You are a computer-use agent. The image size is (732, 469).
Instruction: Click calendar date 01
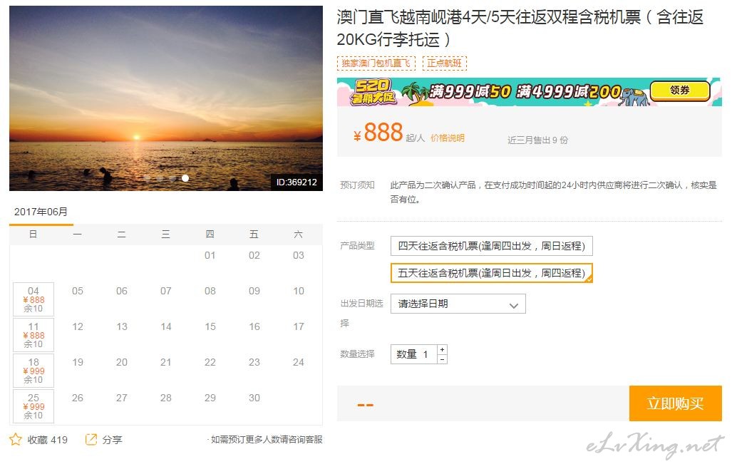210,255
